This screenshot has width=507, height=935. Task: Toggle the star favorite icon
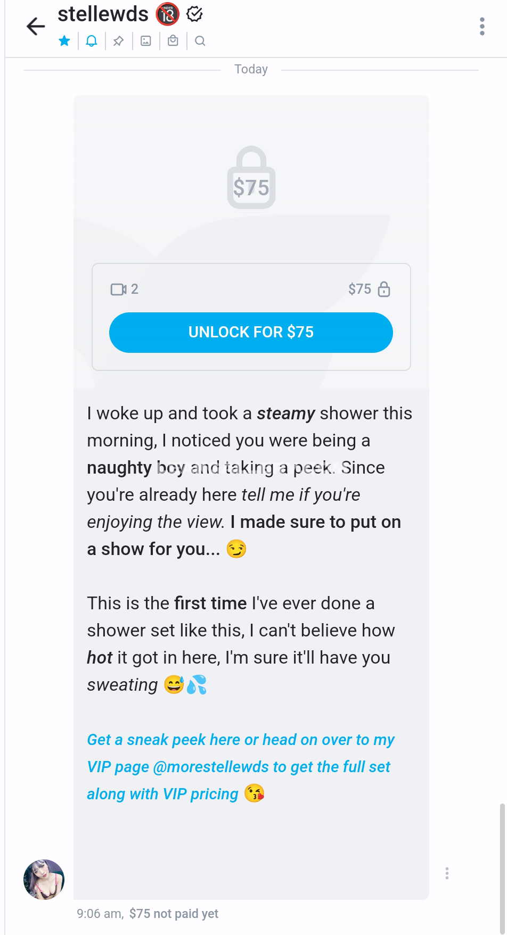coord(64,41)
